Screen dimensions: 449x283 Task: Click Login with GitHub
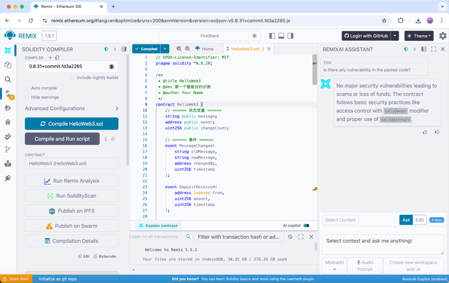(366, 36)
